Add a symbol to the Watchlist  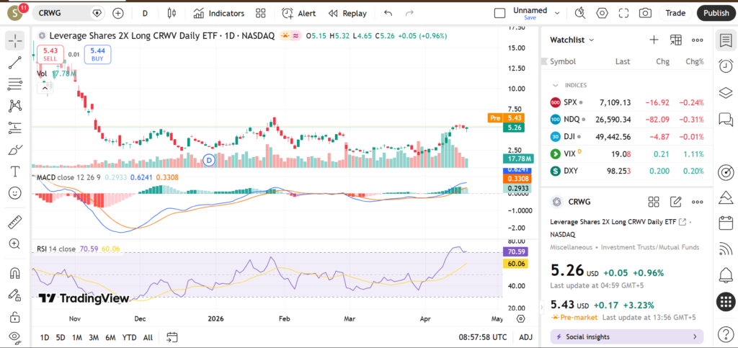click(654, 40)
